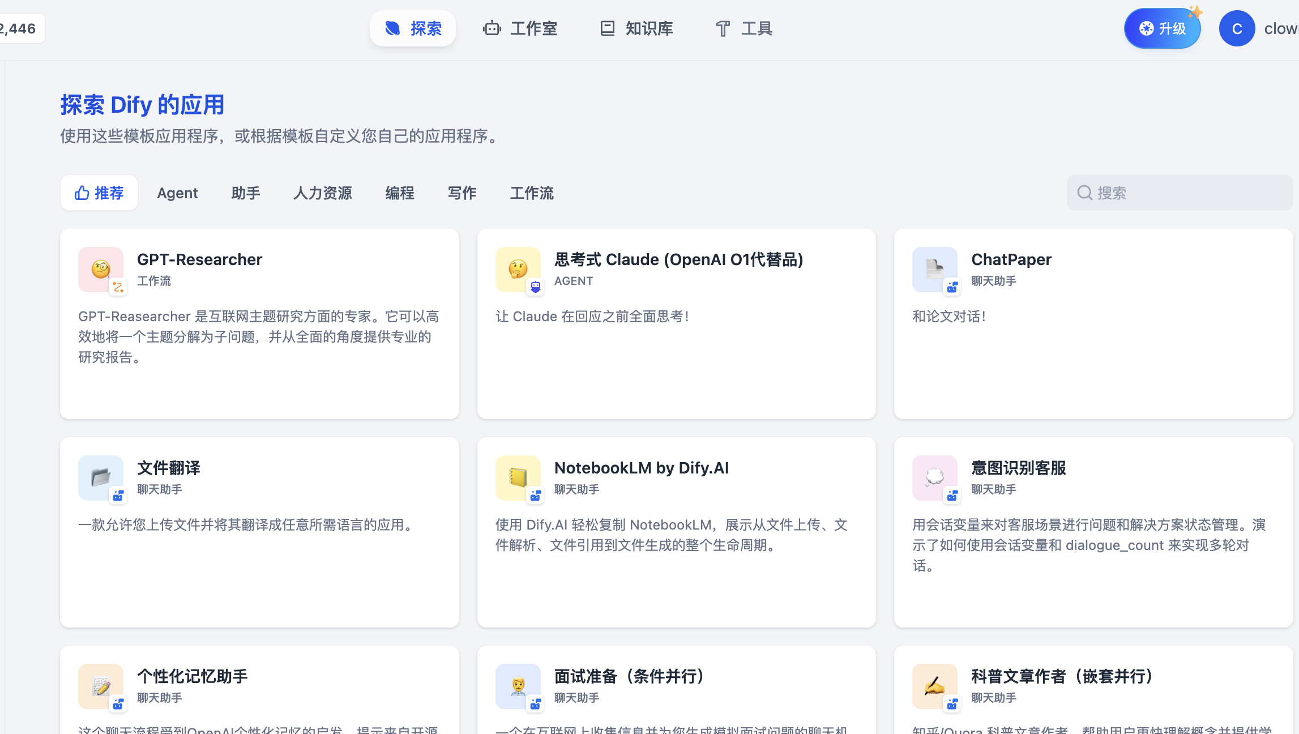This screenshot has width=1299, height=734.
Task: Click the NotebookLM notebook icon
Action: tap(518, 477)
